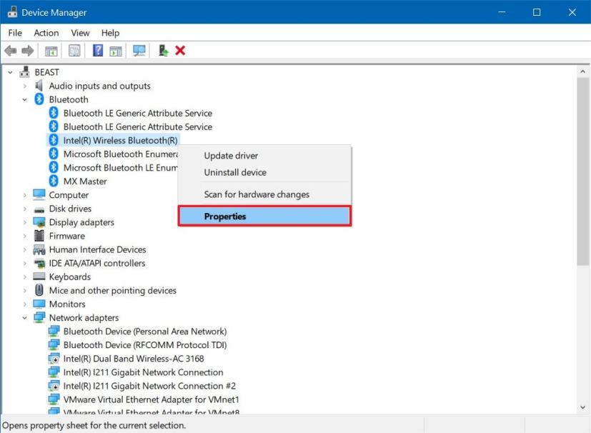Click the Mice and other pointing devices icon
591x433 pixels.
[x=39, y=290]
